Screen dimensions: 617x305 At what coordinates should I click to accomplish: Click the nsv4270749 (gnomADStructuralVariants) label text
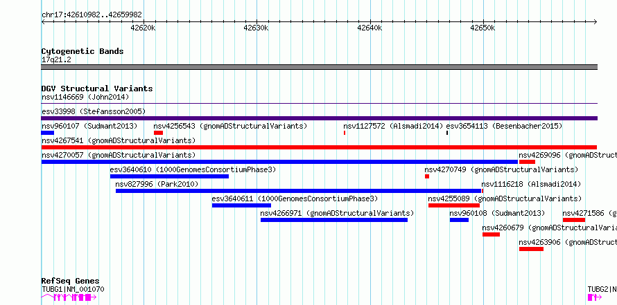tap(501, 169)
